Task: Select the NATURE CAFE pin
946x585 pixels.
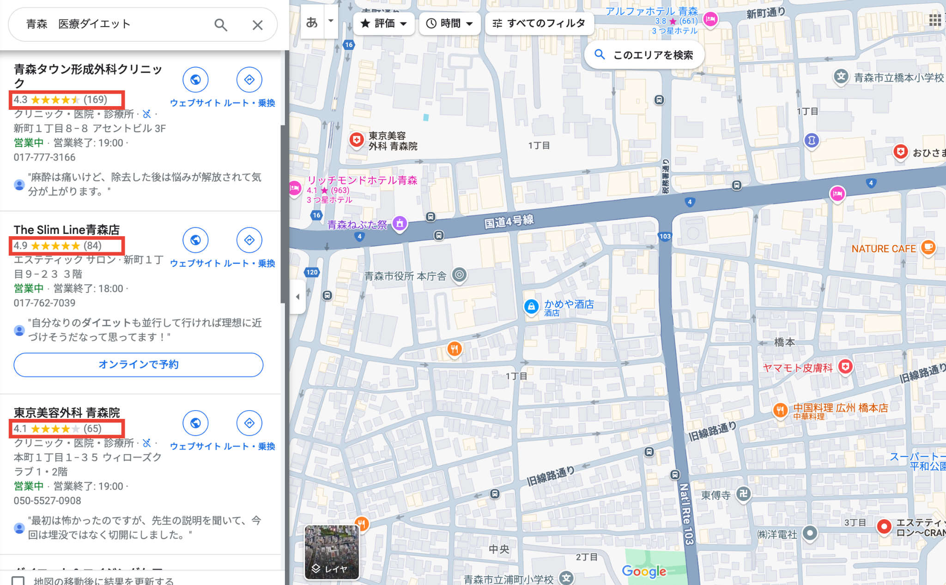Action: click(928, 248)
